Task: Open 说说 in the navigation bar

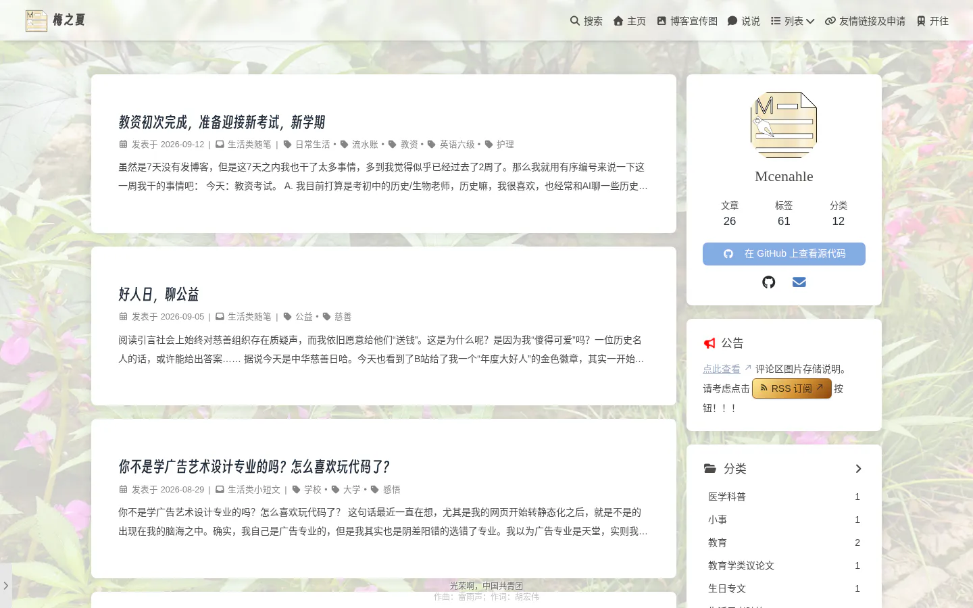Action: (x=744, y=21)
